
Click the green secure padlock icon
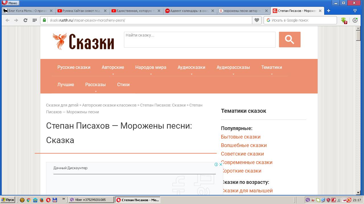coord(44,20)
